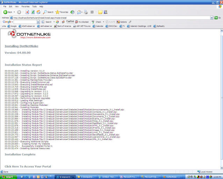The image size is (223, 179).
Task: Click the Print icon in the toolbar
Action: [86, 12]
